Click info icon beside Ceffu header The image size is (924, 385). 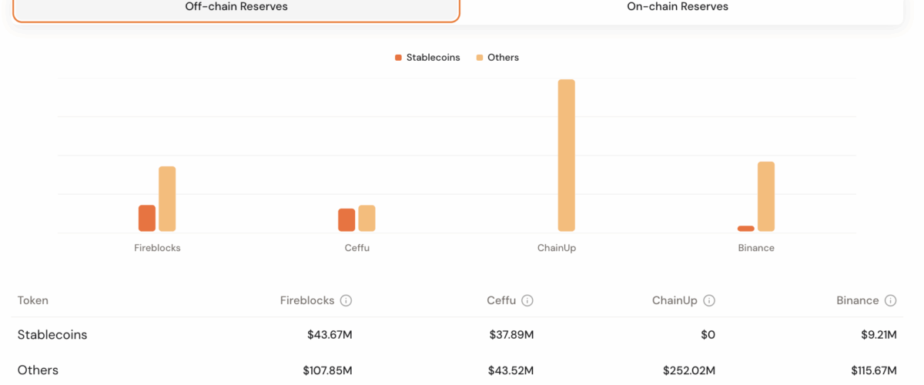point(527,301)
